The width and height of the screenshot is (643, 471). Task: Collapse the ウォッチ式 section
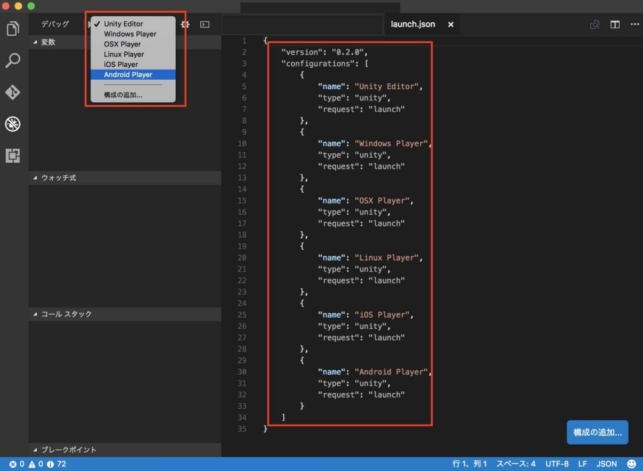point(125,178)
